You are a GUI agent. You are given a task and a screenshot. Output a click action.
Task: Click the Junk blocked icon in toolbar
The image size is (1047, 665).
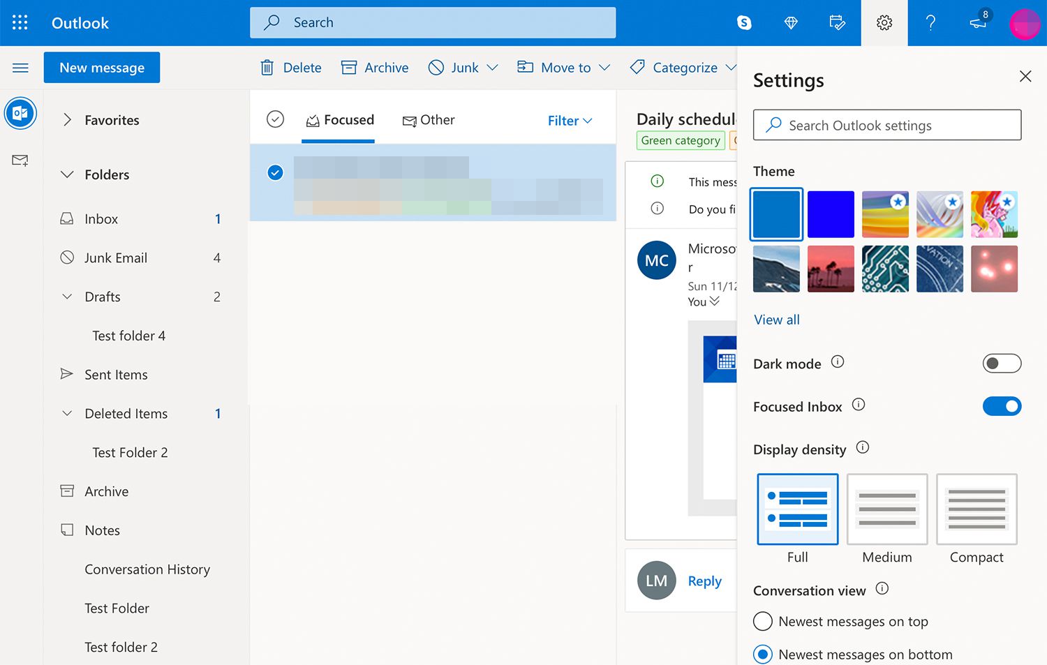(436, 67)
